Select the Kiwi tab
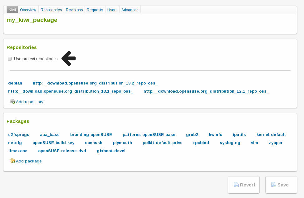This screenshot has height=198, width=304. point(12,10)
